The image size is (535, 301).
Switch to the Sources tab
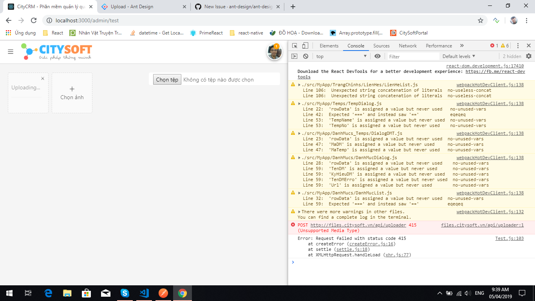pos(381,46)
